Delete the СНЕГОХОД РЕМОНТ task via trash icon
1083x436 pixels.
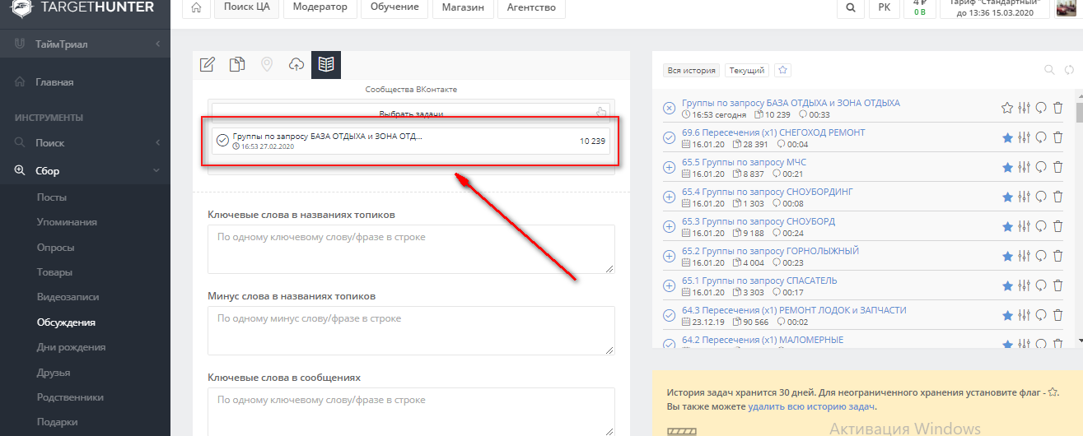[x=1058, y=137]
